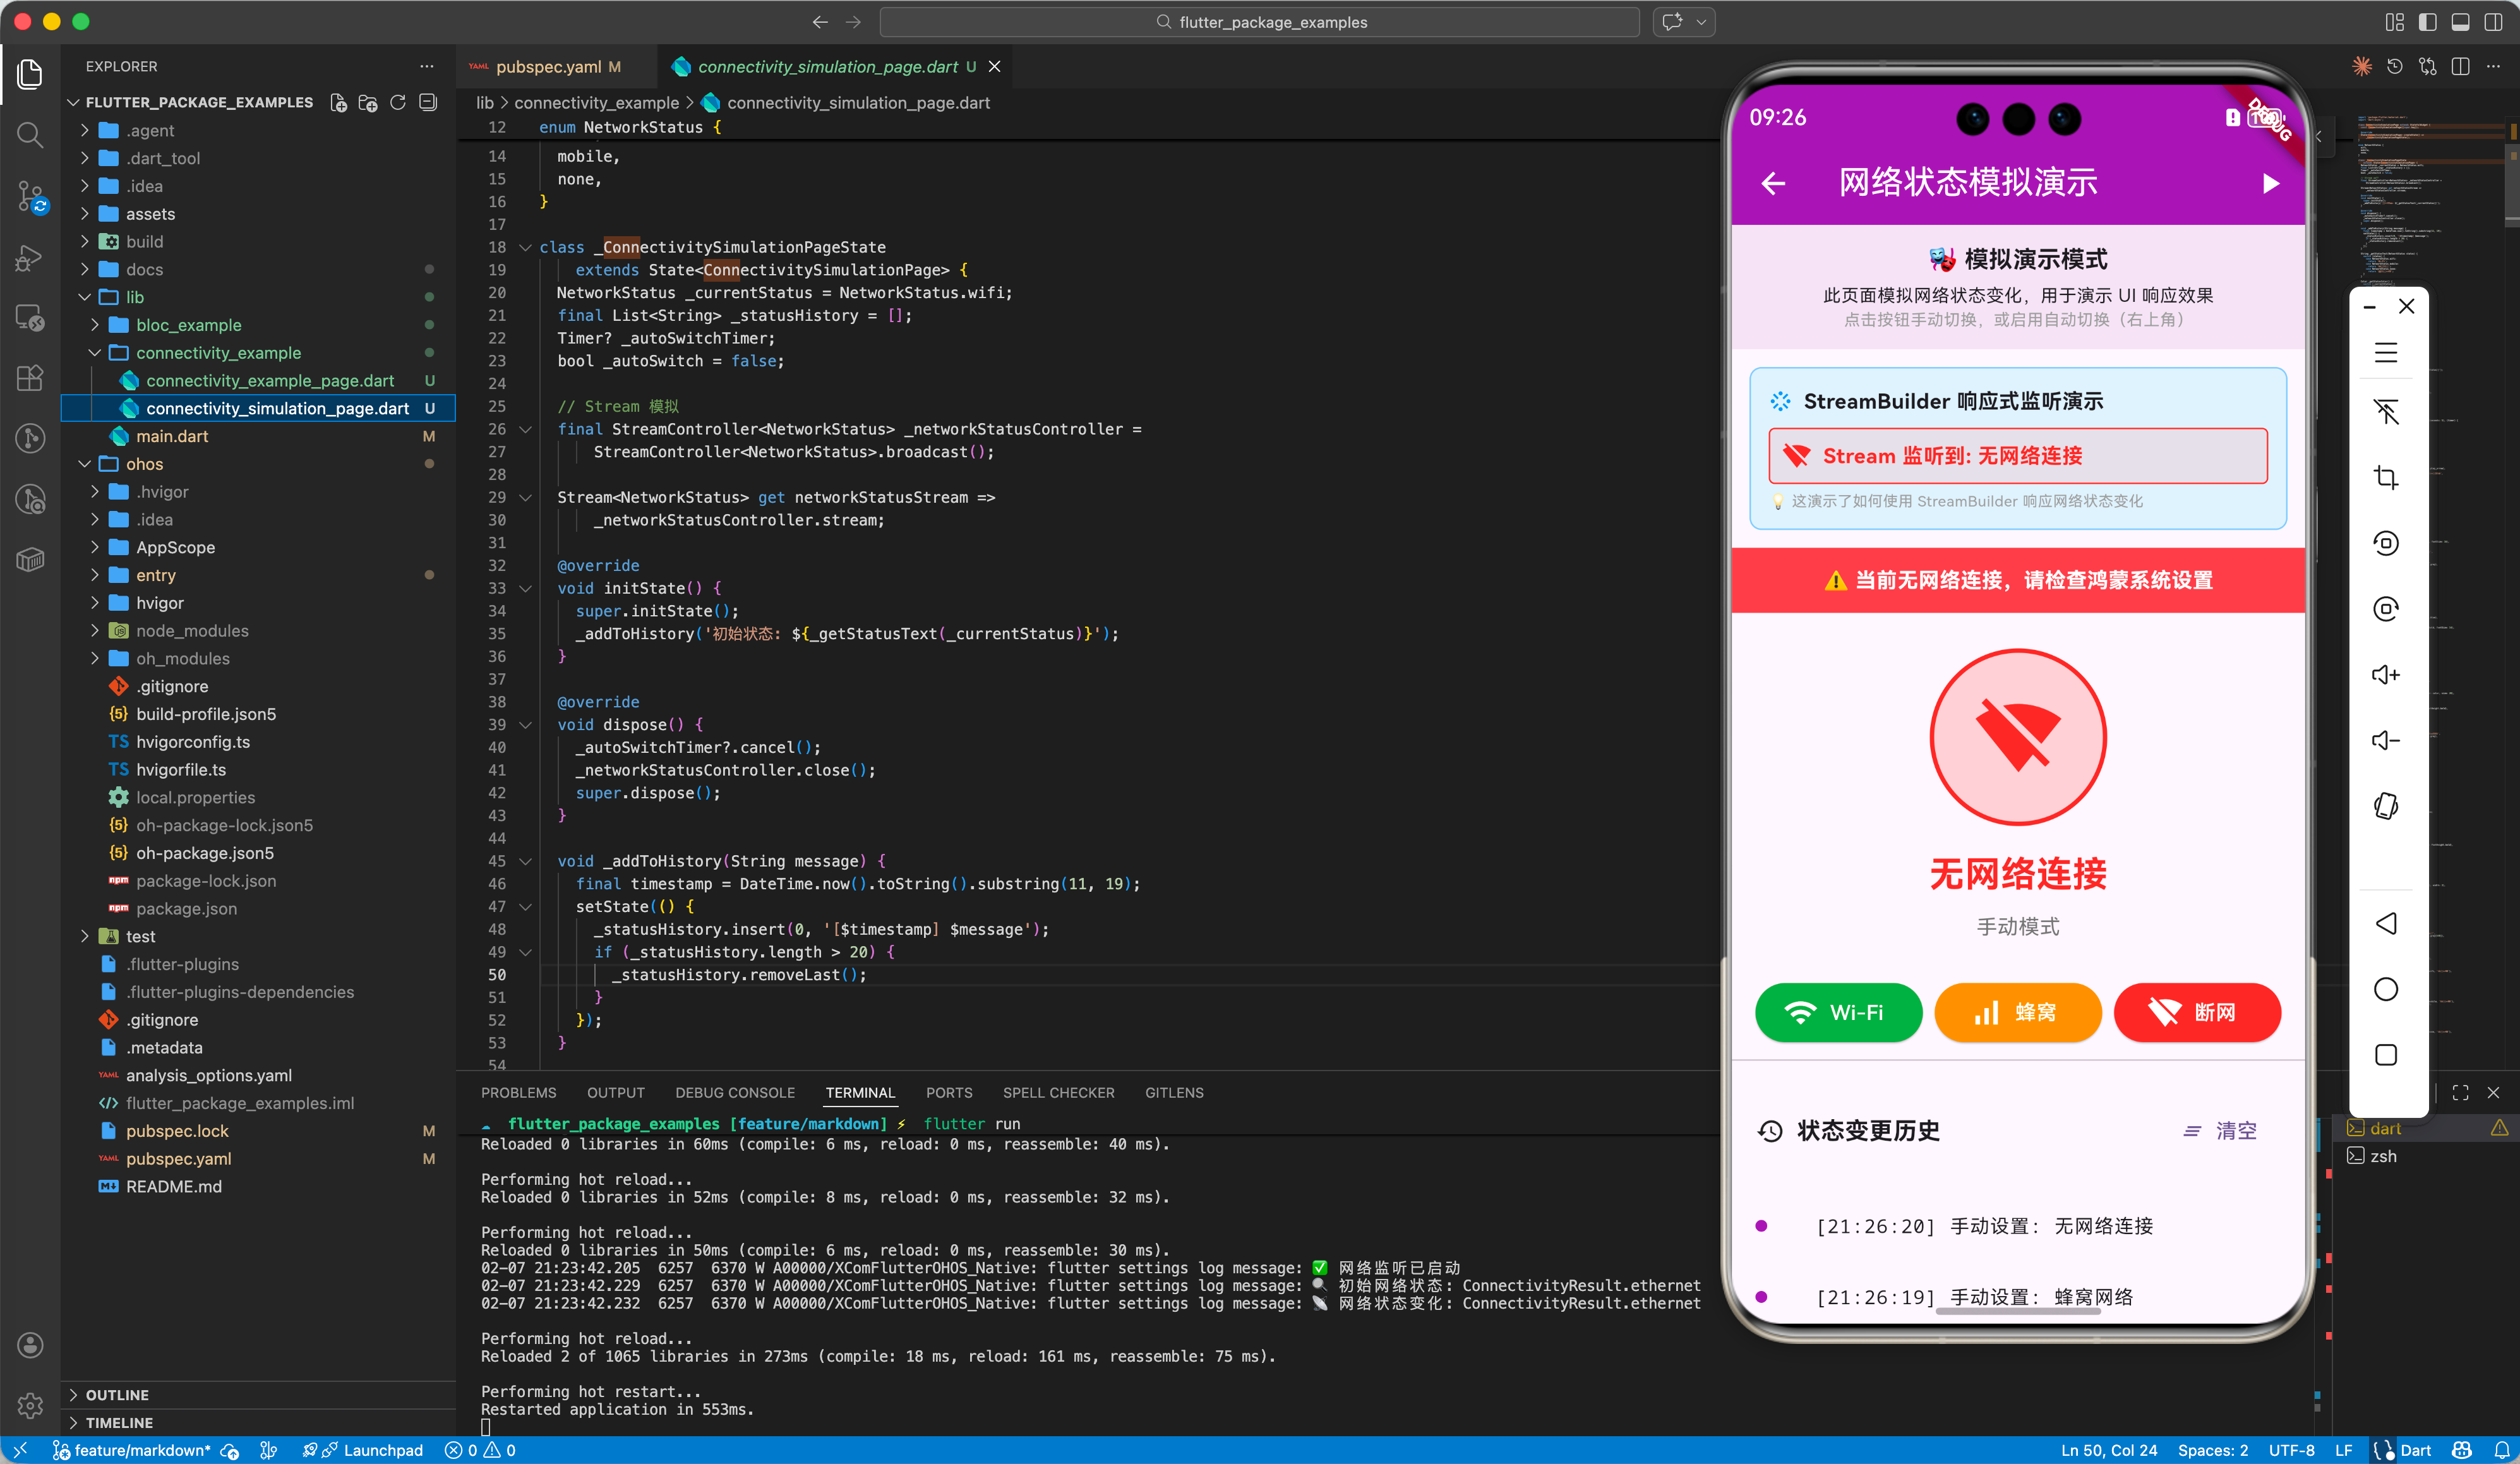This screenshot has height=1464, width=2520.
Task: Click the split editor right icon
Action: point(2461,66)
